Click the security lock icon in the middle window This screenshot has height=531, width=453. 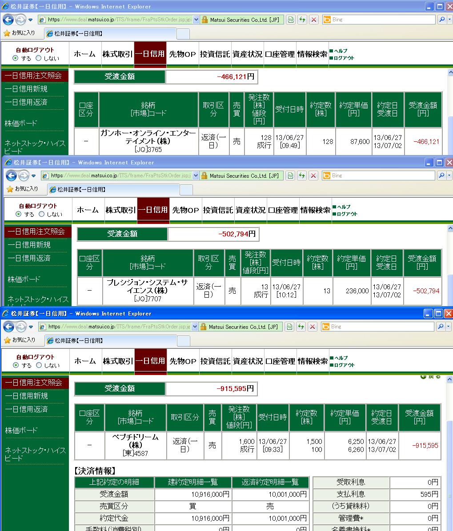click(204, 176)
